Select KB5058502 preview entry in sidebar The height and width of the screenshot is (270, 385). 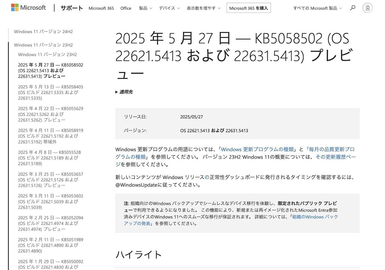(50, 70)
